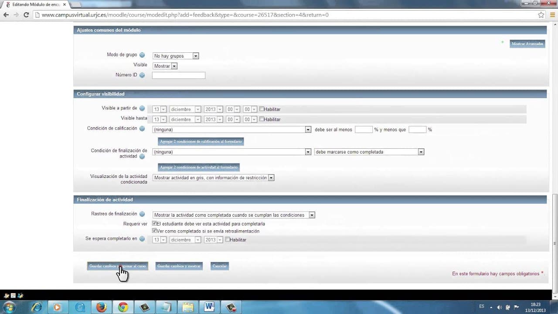Click Agregar 2 condiciones de actividad al formulario
The width and height of the screenshot is (558, 314).
point(198,167)
